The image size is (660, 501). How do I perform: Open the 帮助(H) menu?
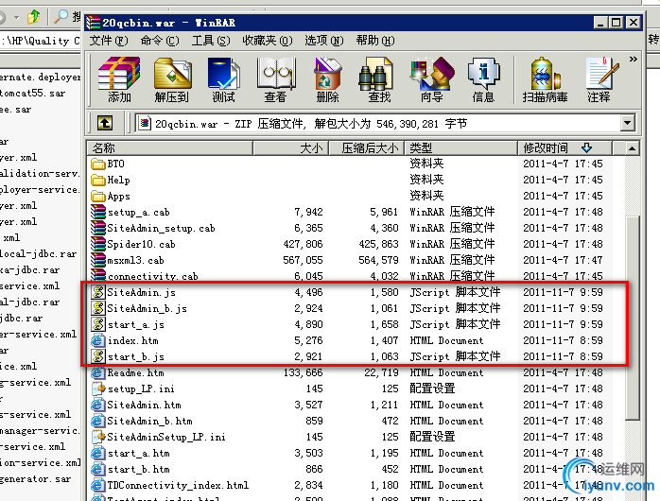375,41
